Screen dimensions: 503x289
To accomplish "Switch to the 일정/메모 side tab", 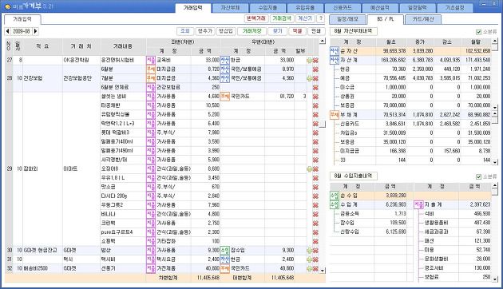I will 348,19.
